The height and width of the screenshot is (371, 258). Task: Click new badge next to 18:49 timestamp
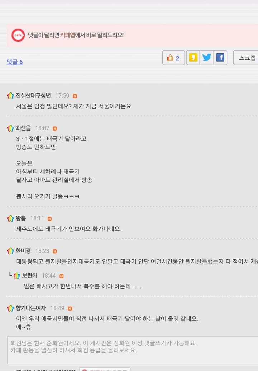pyautogui.click(x=70, y=308)
